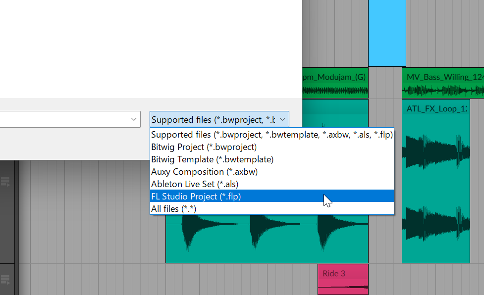Select FL Studio Project (*.flp) file type
484x295 pixels.
pos(272,197)
